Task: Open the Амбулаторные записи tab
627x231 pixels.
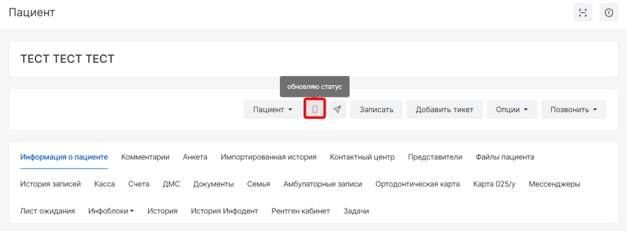Action: [x=323, y=184]
